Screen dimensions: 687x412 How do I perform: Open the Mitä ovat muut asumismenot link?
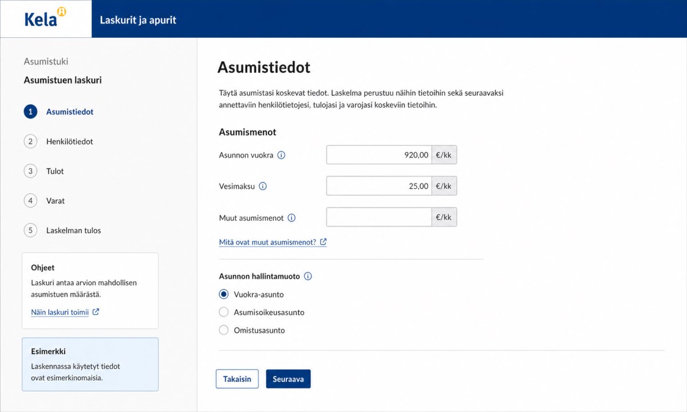click(x=273, y=242)
